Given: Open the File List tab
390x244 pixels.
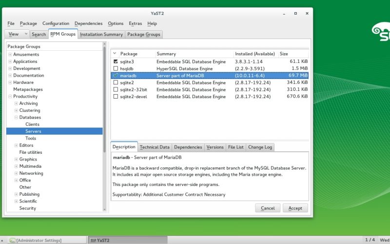Looking at the screenshot, I should tap(236, 147).
